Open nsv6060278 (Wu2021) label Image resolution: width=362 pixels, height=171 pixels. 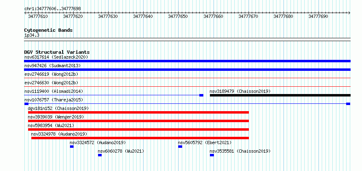(121, 151)
